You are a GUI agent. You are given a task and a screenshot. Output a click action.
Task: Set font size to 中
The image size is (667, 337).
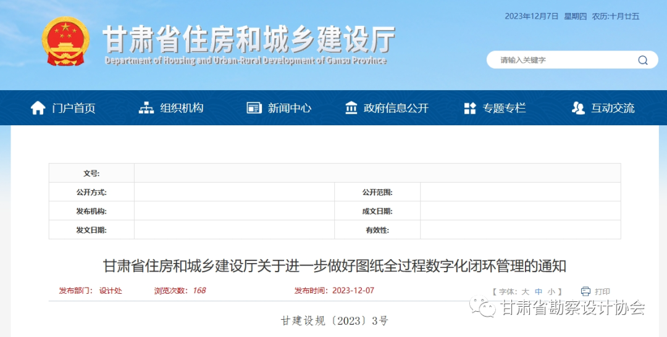539,292
